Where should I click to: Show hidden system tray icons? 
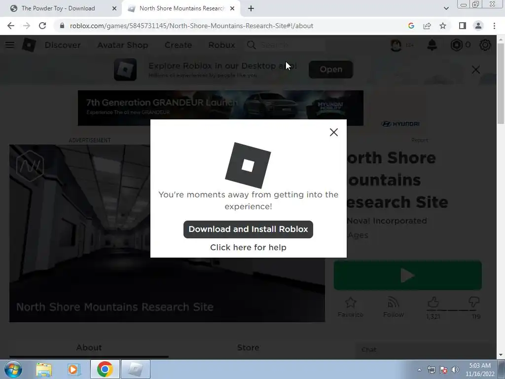click(x=419, y=370)
